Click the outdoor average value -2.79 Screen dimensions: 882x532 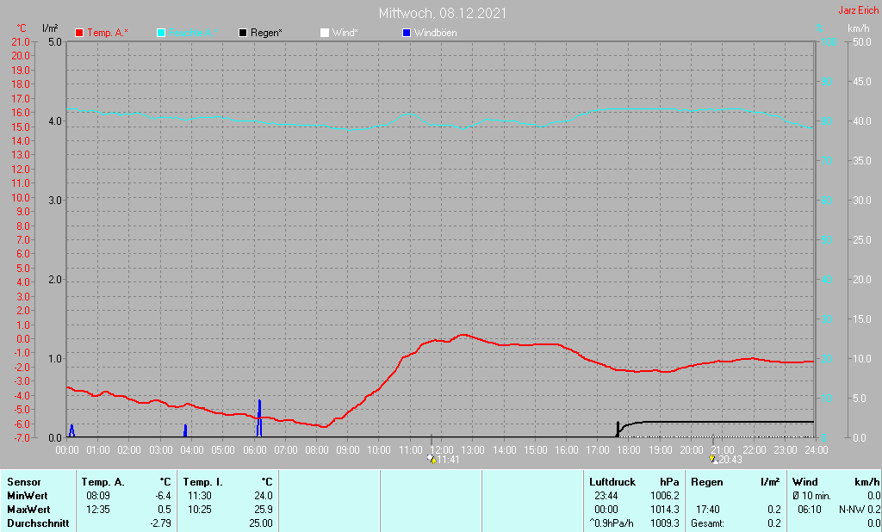click(x=161, y=523)
